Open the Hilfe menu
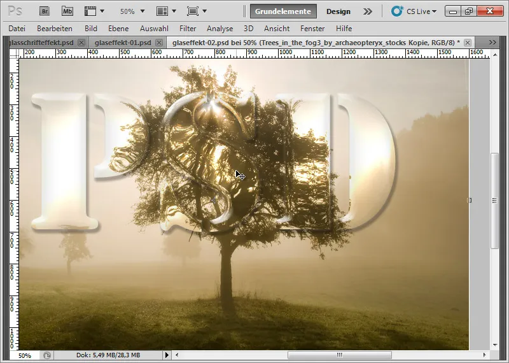 [x=344, y=29]
